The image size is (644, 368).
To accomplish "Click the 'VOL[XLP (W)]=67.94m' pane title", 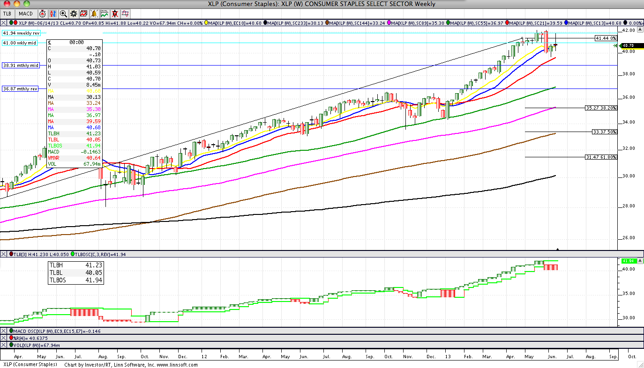I will click(x=37, y=345).
